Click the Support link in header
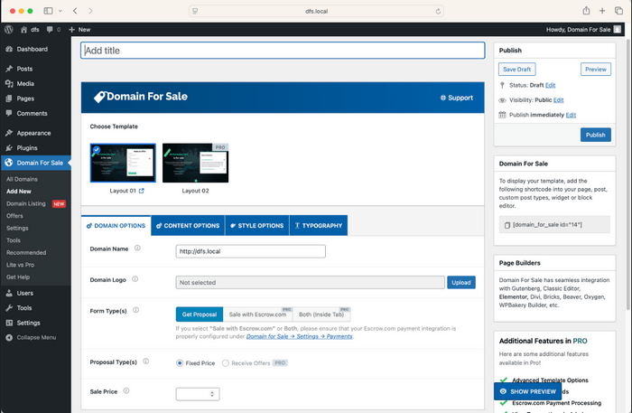 click(457, 98)
